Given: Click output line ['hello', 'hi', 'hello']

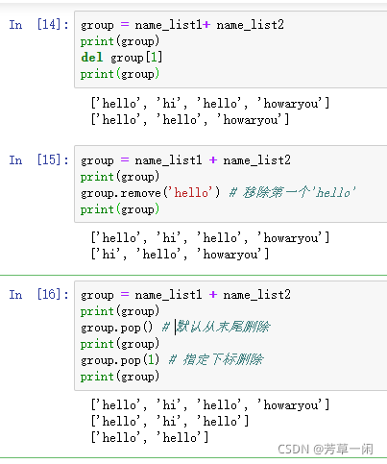Looking at the screenshot, I should coord(170,422).
